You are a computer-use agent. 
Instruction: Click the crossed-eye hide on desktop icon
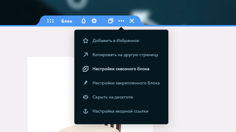(86, 97)
